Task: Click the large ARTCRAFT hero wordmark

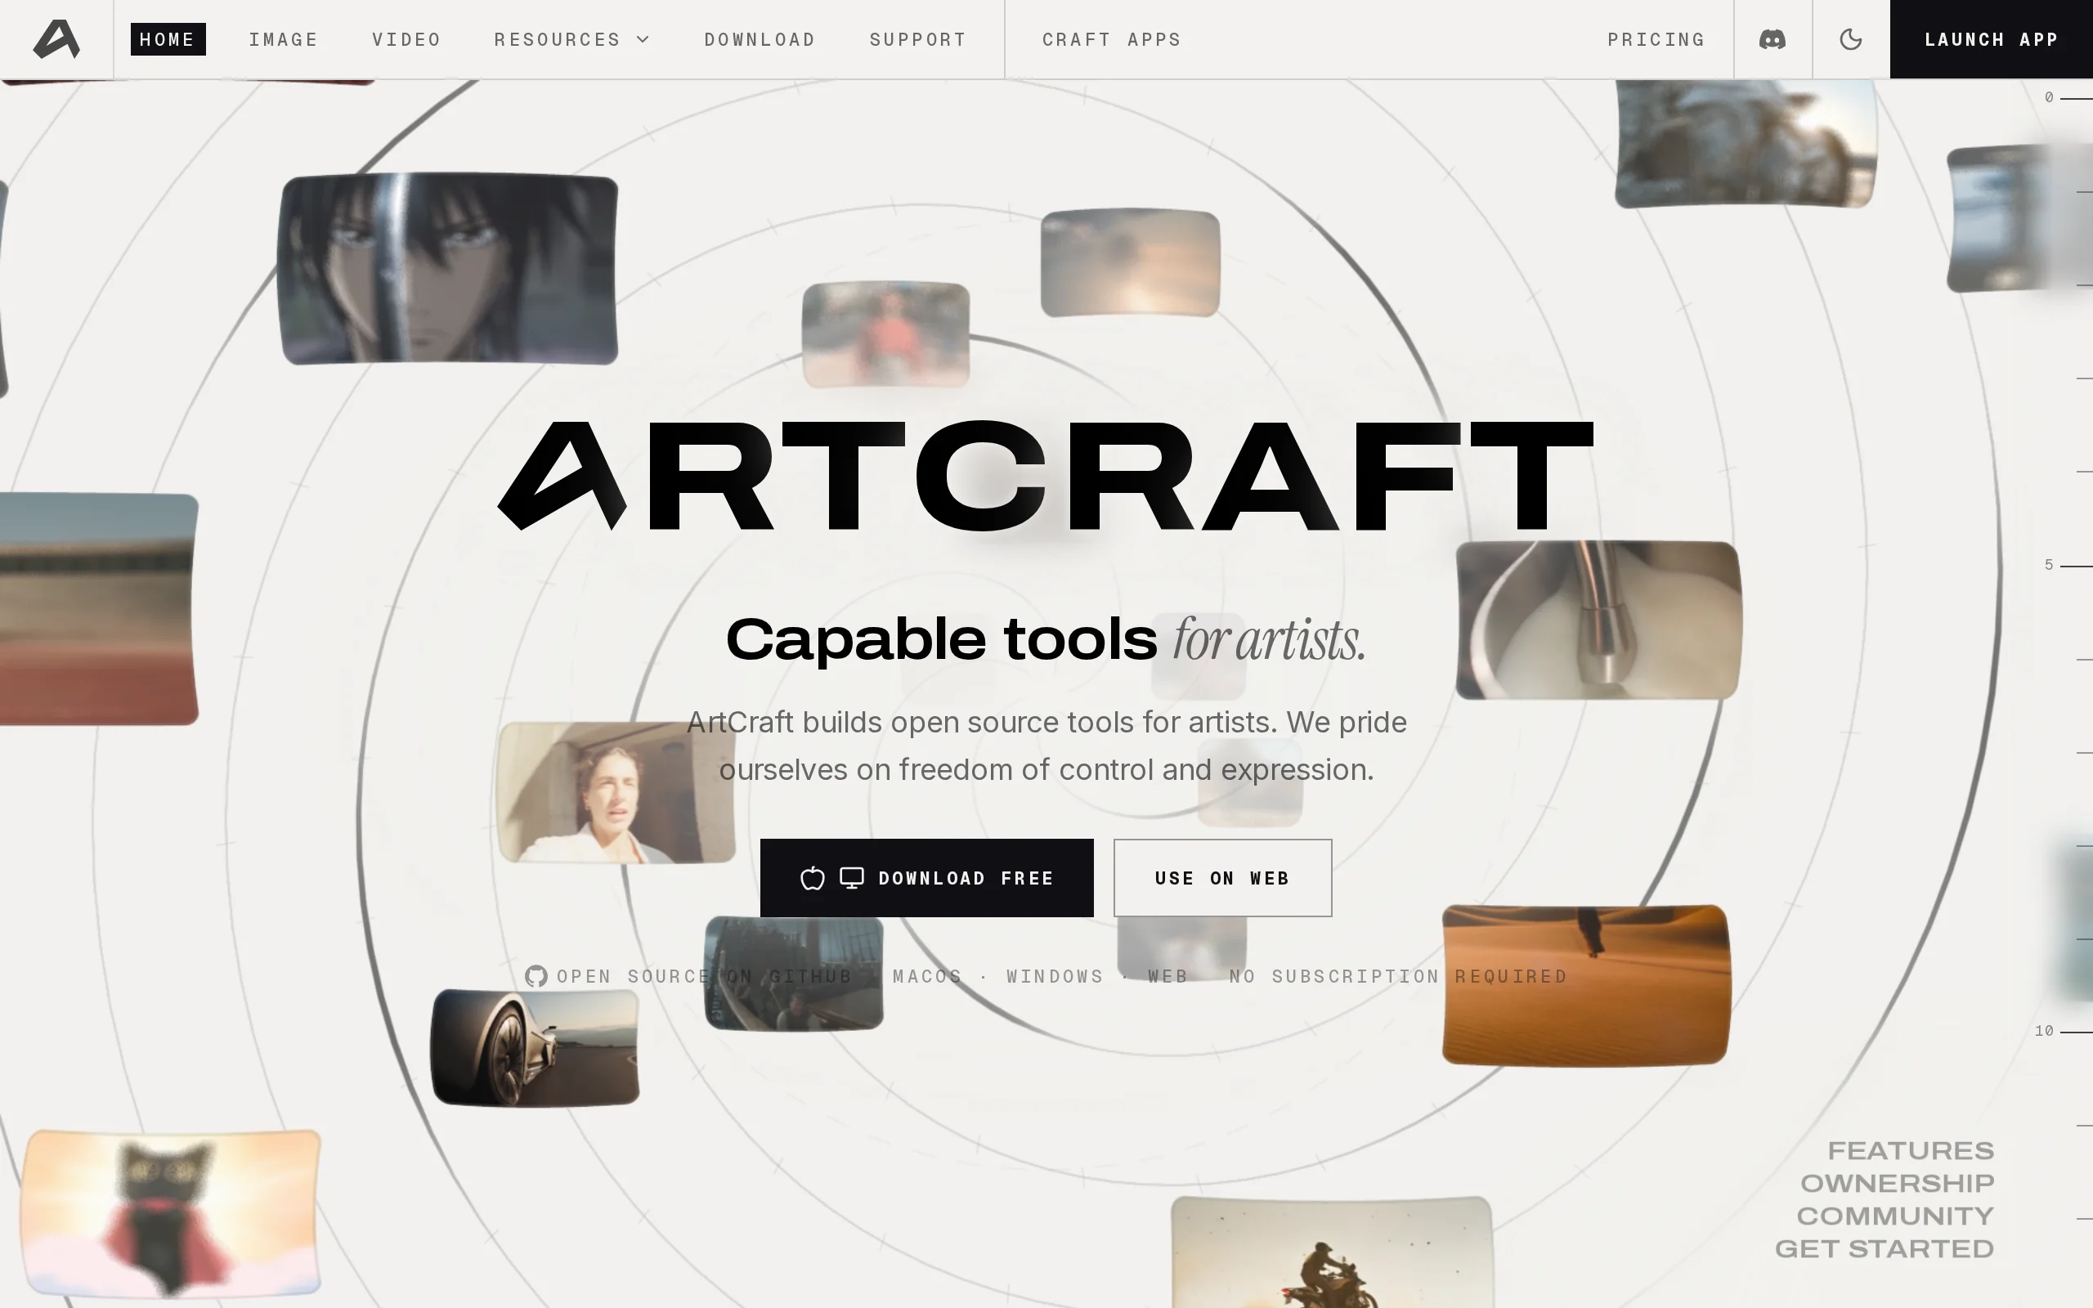Action: point(1046,475)
